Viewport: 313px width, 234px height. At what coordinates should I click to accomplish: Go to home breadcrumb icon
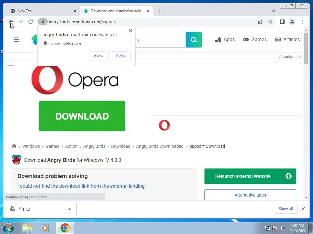pos(14,146)
